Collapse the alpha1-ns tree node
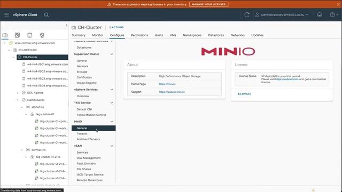 [x=22, y=107]
